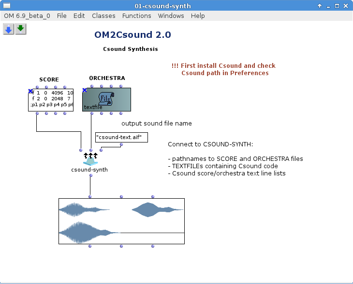The width and height of the screenshot is (353, 284).
Task: Click last output connector of sound box
Action: pyautogui.click(x=153, y=246)
